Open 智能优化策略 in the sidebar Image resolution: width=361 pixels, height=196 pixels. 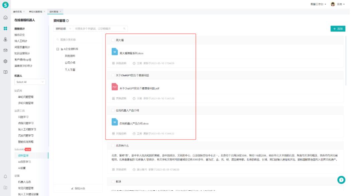[26, 142]
